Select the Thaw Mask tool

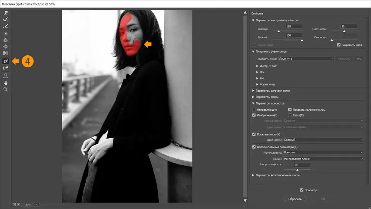[5, 68]
